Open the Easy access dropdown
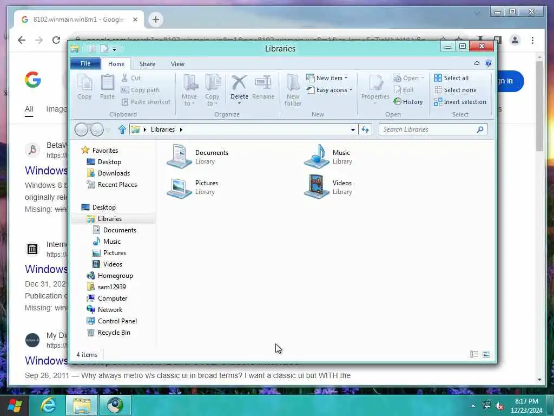Viewport: 554px width, 416px height. click(x=329, y=90)
